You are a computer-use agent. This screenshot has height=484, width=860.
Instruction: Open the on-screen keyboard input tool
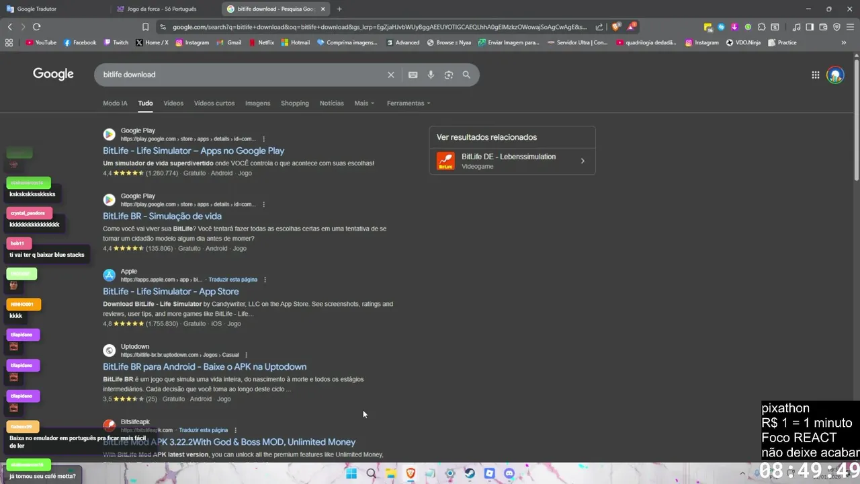[x=413, y=75]
